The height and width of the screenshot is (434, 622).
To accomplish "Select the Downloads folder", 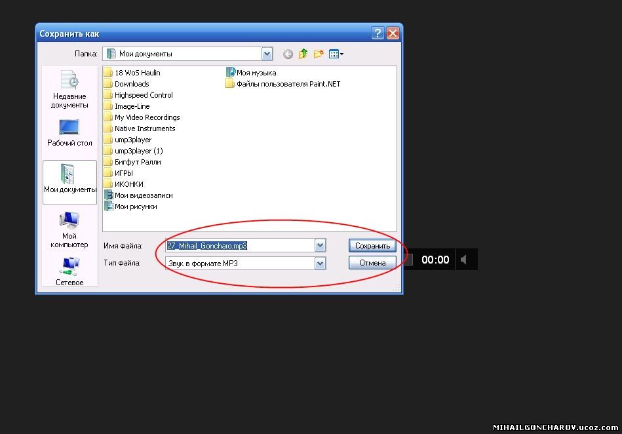I will [x=126, y=84].
